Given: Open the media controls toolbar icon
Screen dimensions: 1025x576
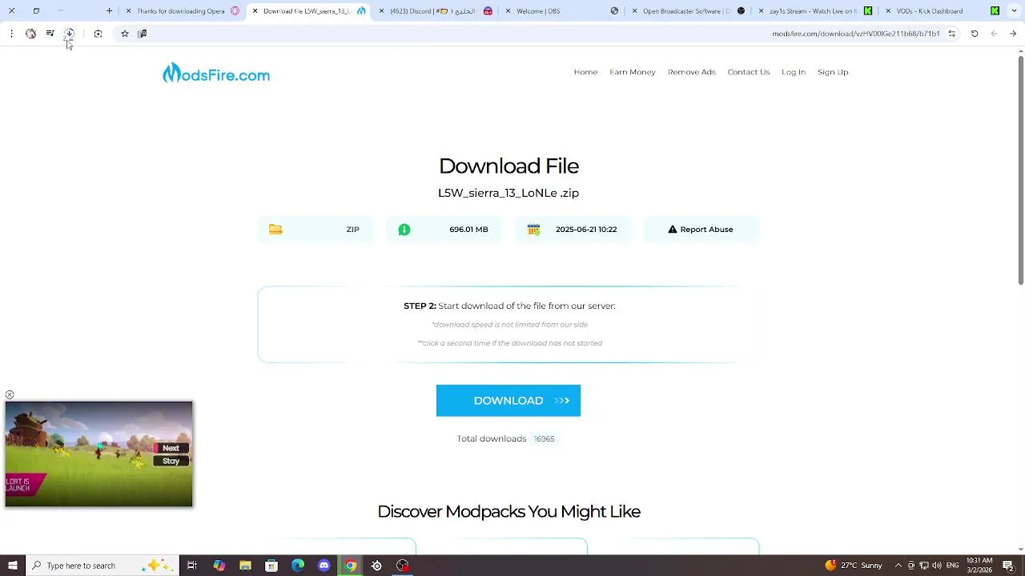Looking at the screenshot, I should point(50,34).
